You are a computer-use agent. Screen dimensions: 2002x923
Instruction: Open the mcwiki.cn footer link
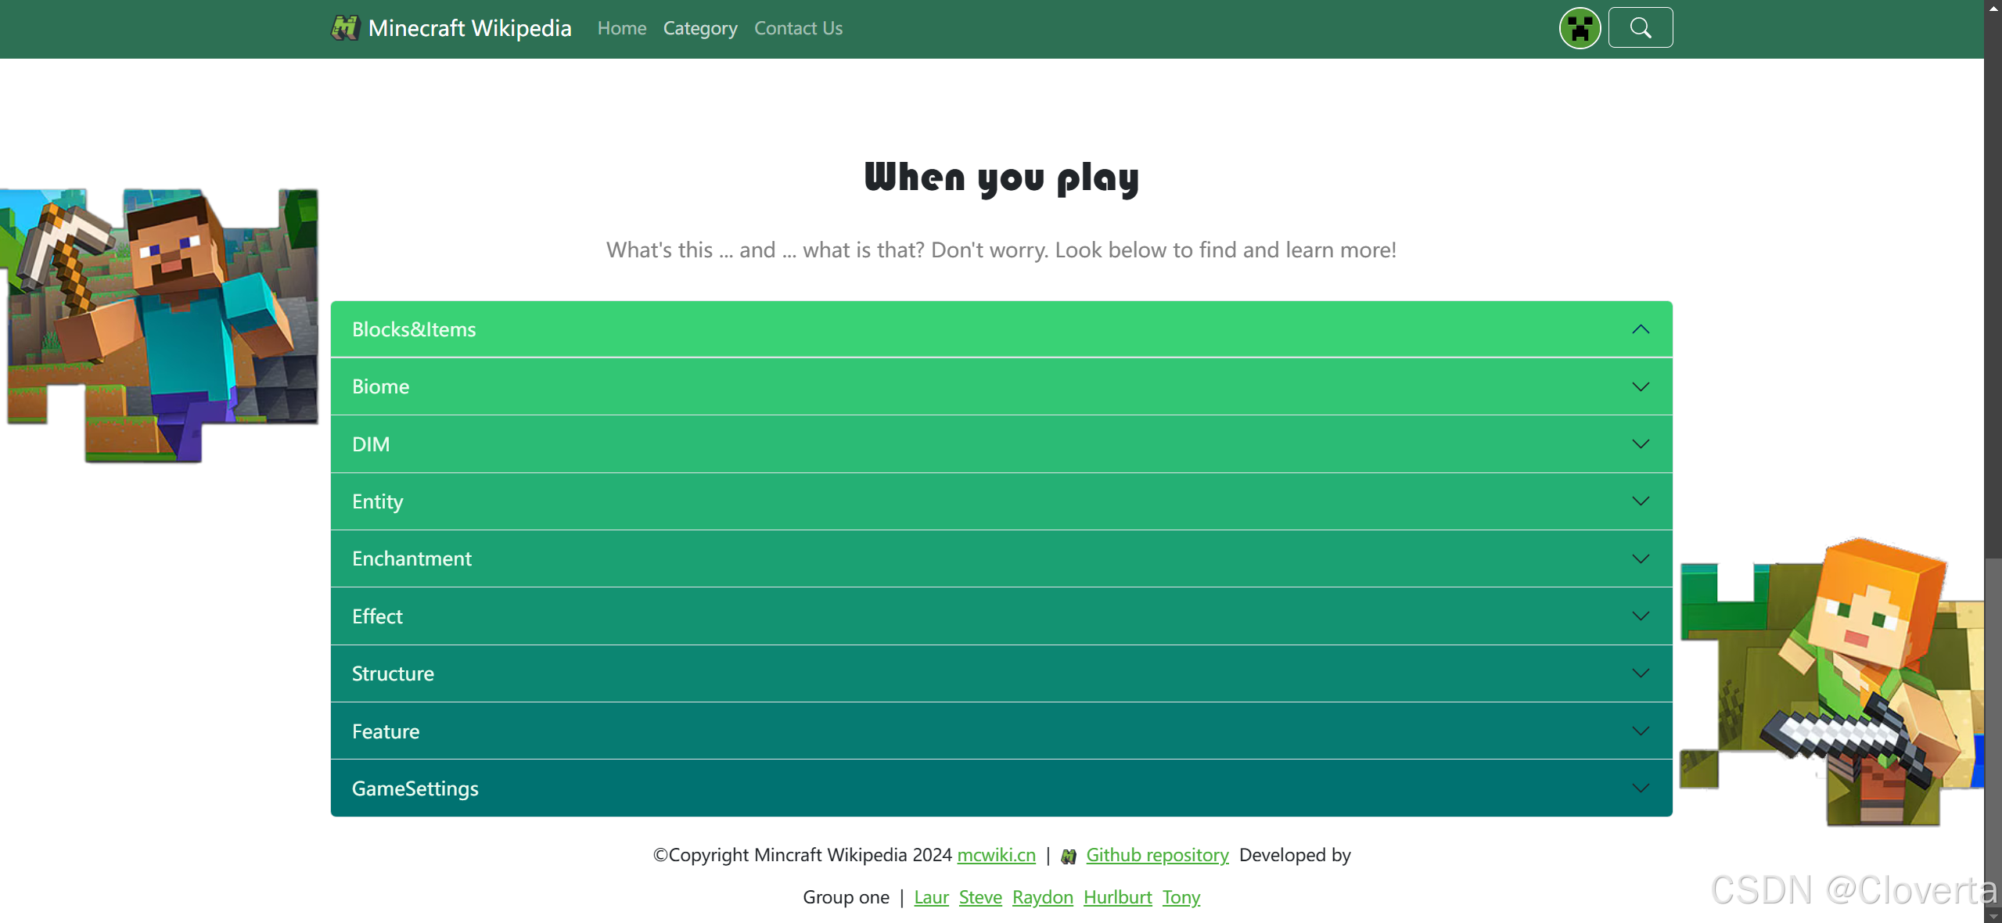(x=996, y=855)
